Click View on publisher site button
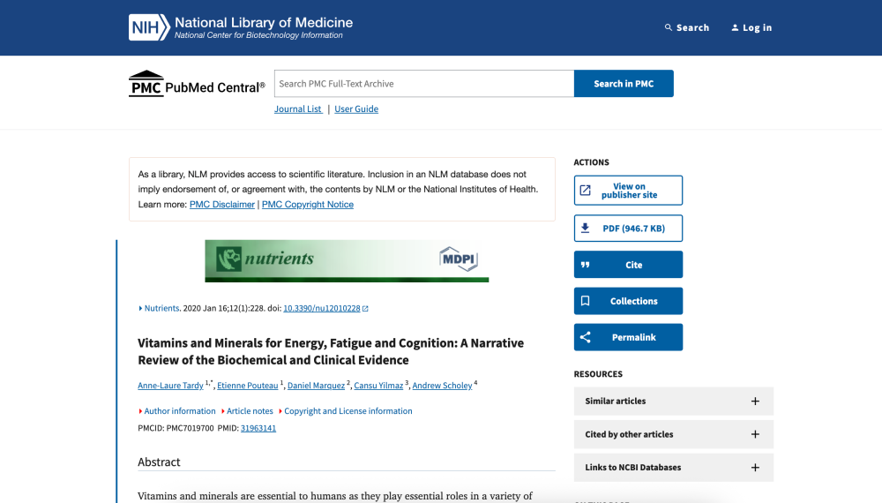Viewport: 882px width, 503px height. (628, 191)
